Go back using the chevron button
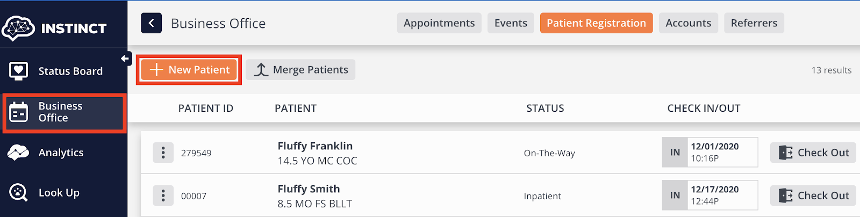Image resolution: width=860 pixels, height=217 pixels. click(x=152, y=23)
